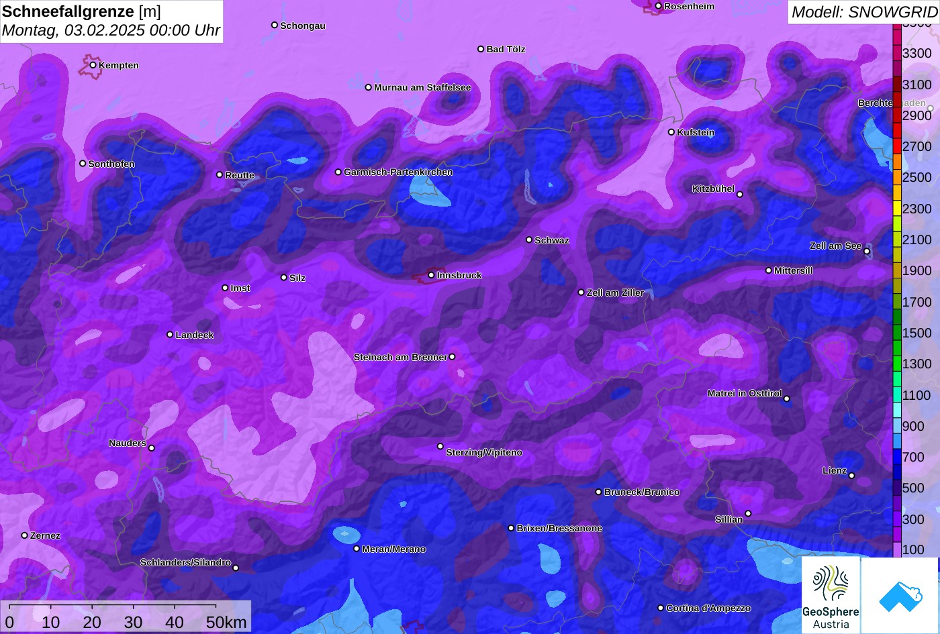This screenshot has width=940, height=634.
Task: Click the GeoSphere Austria logo
Action: tap(831, 595)
